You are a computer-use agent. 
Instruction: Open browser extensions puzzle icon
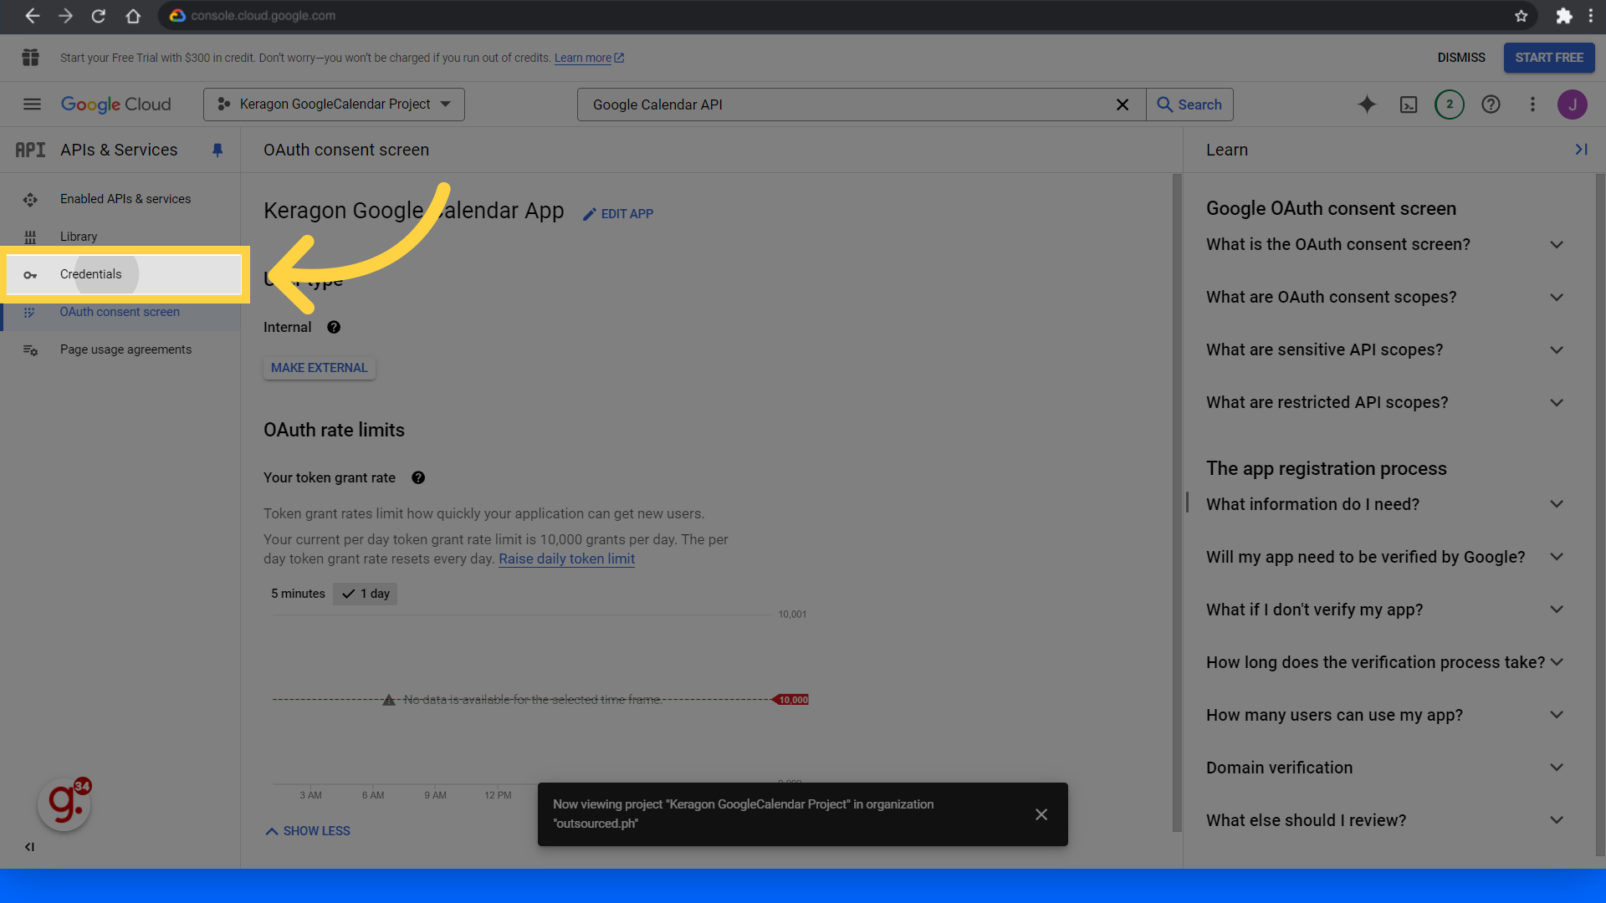pyautogui.click(x=1563, y=16)
